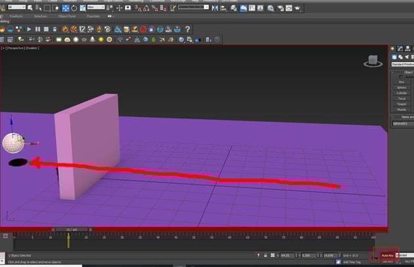Screen dimensions: 414x267
Task: Click the Sphere primitive button
Action: click(x=402, y=87)
